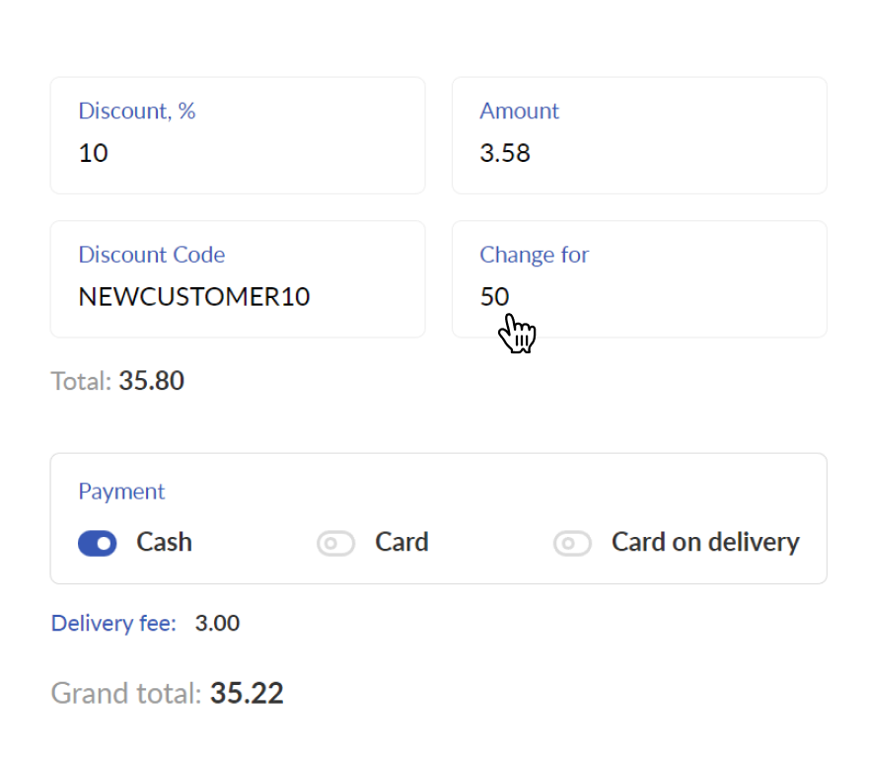Click the Grand total value 35.22
Viewport: 869px width, 760px height.
247,693
